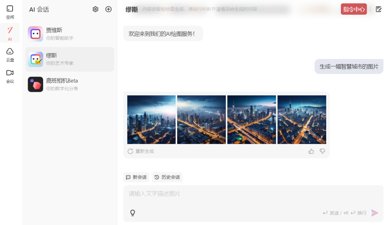Open the fourth generated city image
This screenshot has width=388, height=225.
(x=302, y=119)
